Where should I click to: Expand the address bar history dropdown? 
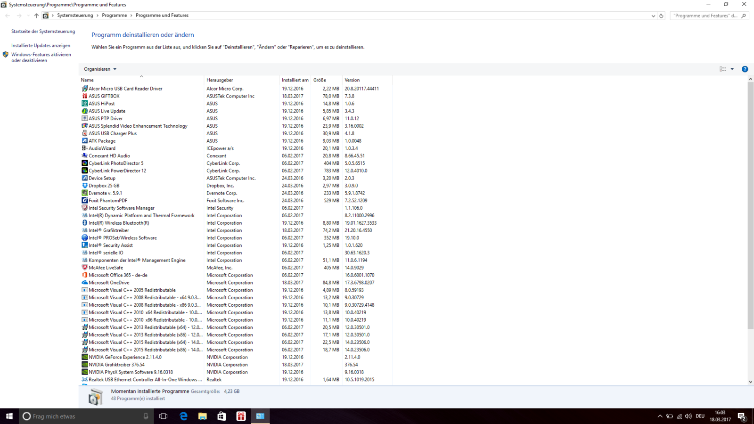[x=653, y=16]
